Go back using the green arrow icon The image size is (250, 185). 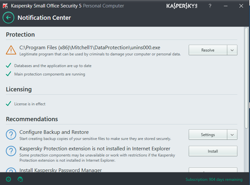coord(8,17)
